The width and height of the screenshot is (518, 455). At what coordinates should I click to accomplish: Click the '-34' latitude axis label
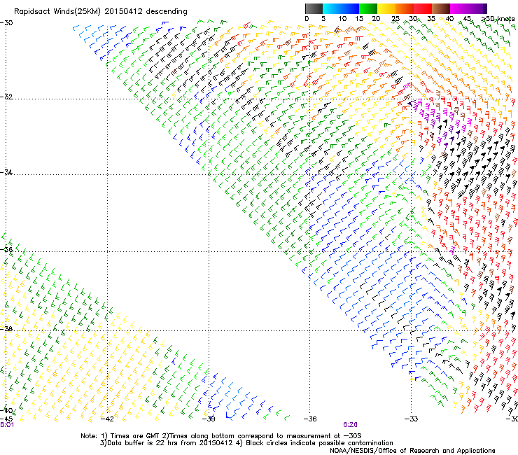click(x=6, y=172)
